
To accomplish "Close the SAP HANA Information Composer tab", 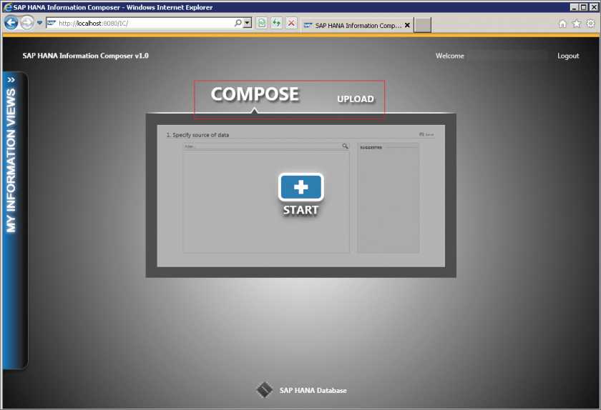I will [407, 24].
